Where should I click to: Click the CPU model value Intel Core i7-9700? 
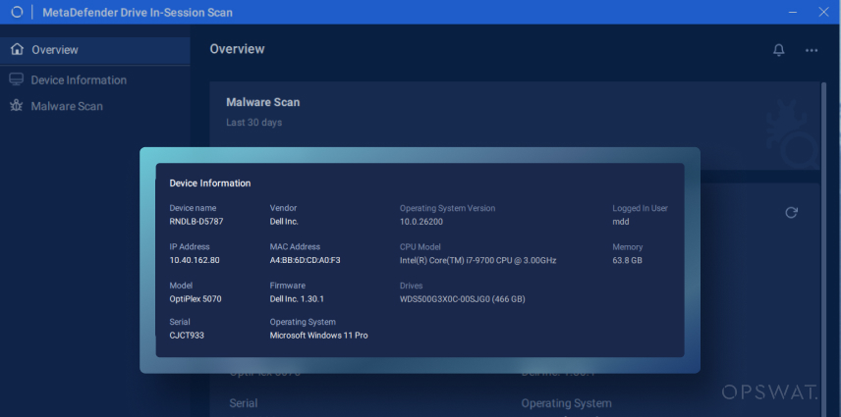[477, 261]
